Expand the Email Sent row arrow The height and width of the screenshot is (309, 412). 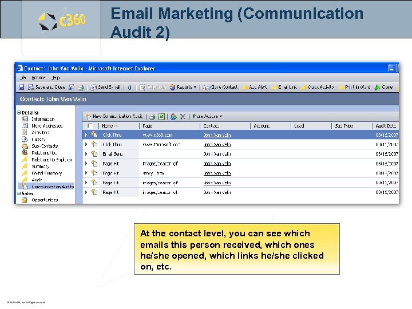point(86,154)
